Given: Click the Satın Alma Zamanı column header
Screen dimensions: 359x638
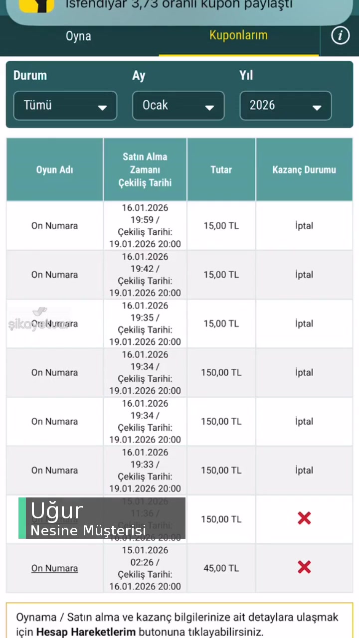Looking at the screenshot, I should (145, 169).
